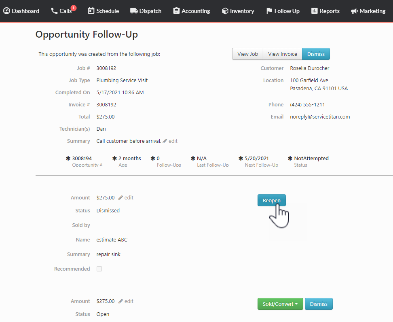The height and width of the screenshot is (322, 393).
Task: Click the red Calls notification badge
Action: tap(74, 8)
